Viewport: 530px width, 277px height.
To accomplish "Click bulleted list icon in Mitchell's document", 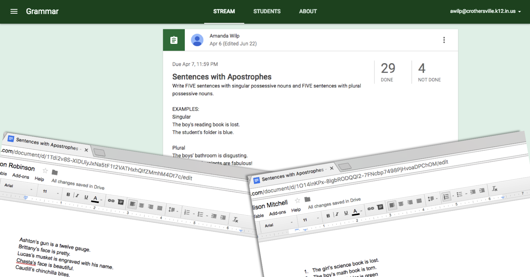I will [x=460, y=194].
